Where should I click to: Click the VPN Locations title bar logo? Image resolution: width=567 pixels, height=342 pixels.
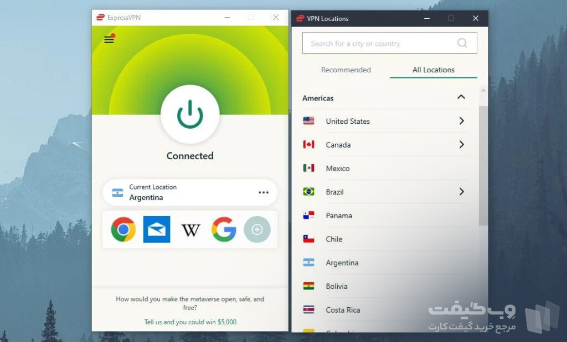pos(300,18)
